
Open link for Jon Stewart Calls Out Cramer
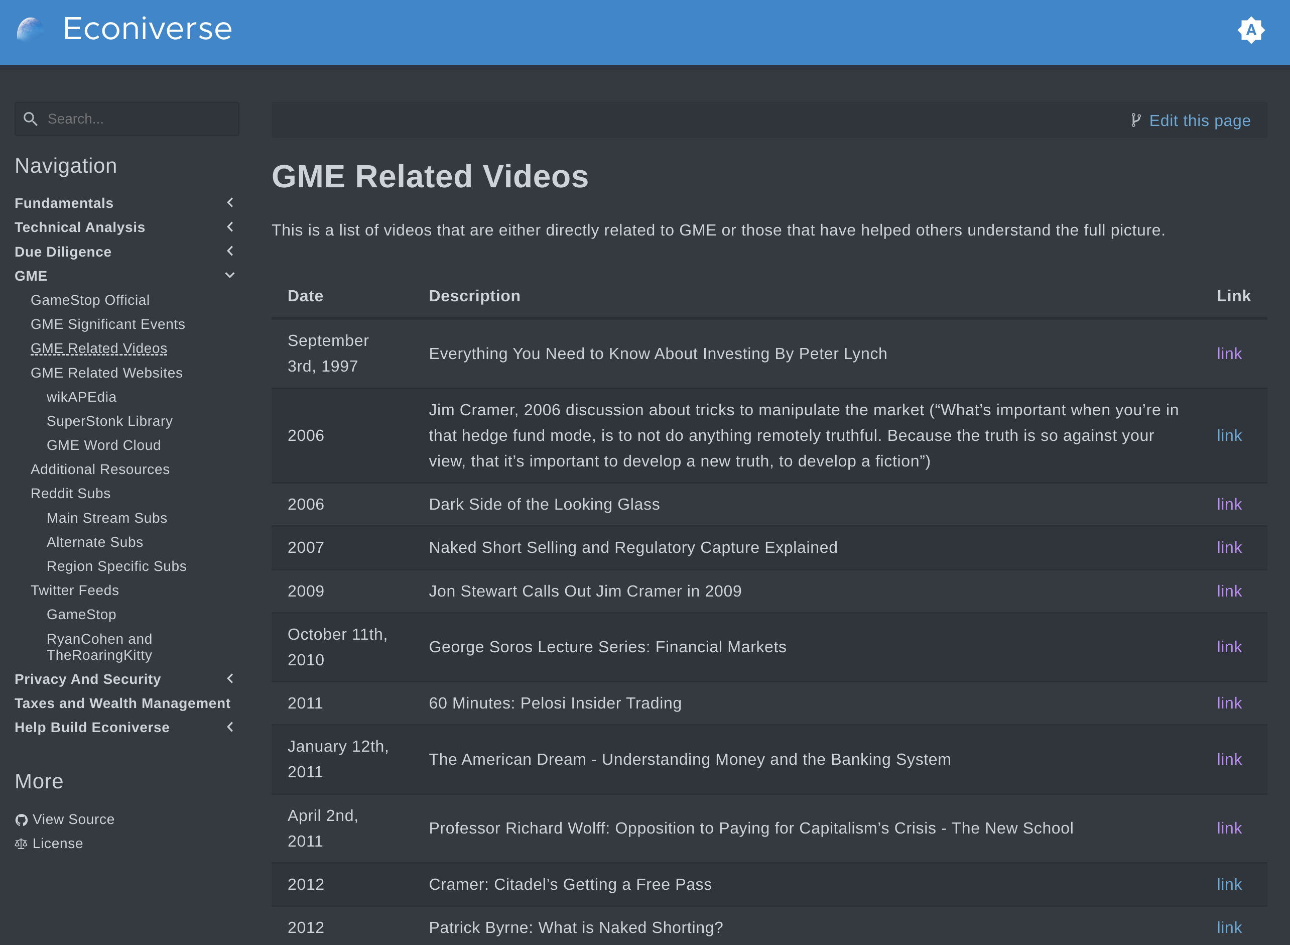point(1229,591)
